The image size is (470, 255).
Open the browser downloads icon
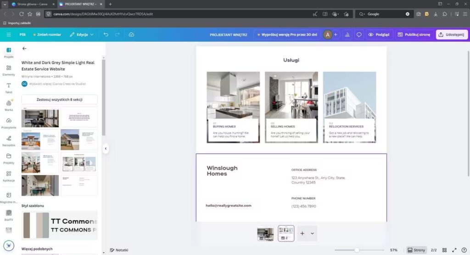[436, 14]
